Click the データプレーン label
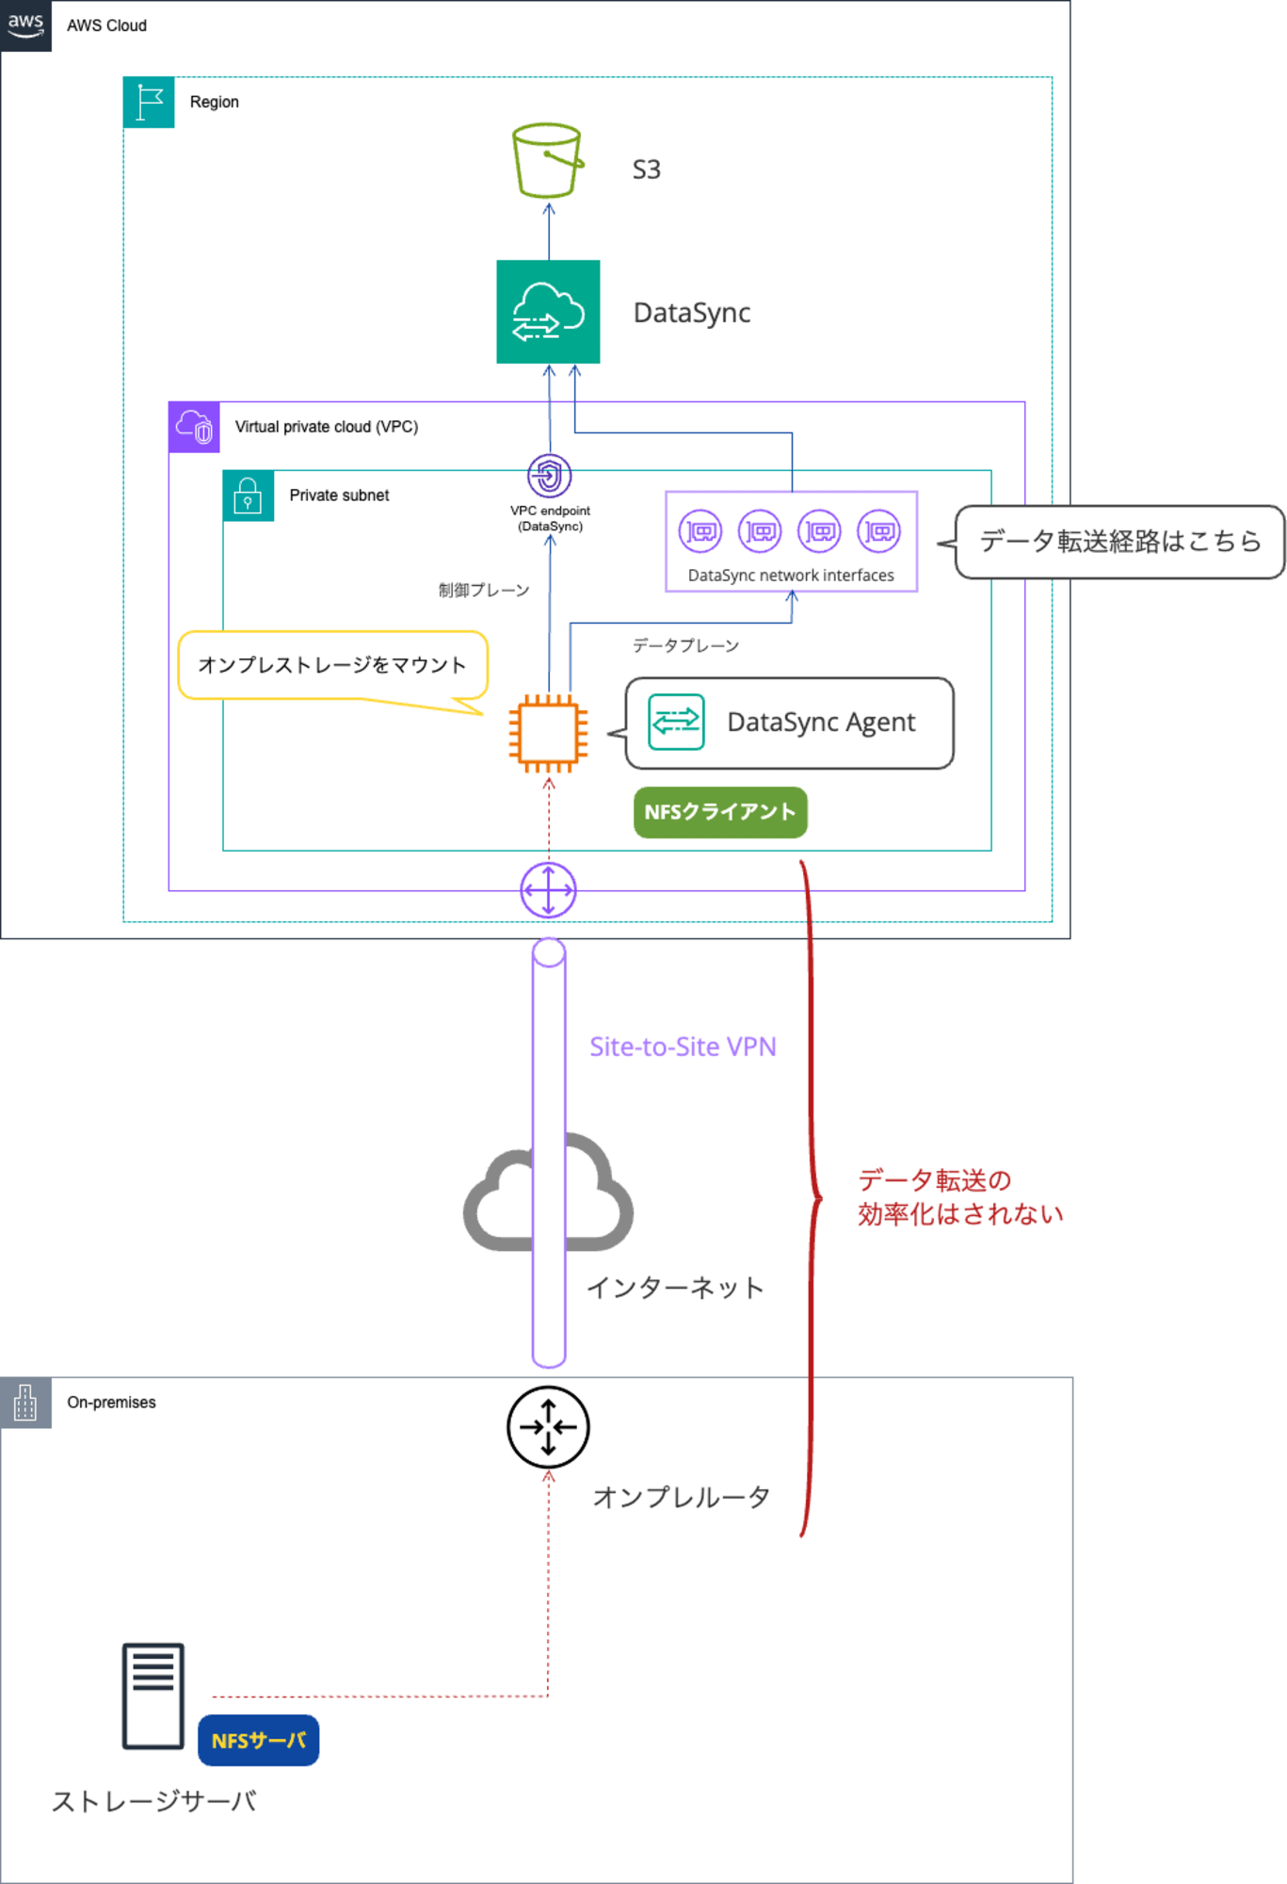The width and height of the screenshot is (1287, 1884). 685,645
